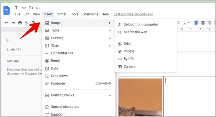The width and height of the screenshot is (216, 117).
Task: Star this document
Action: (24, 8)
